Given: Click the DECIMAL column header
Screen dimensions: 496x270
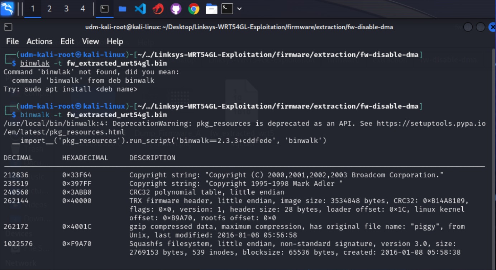Looking at the screenshot, I should point(18,158).
